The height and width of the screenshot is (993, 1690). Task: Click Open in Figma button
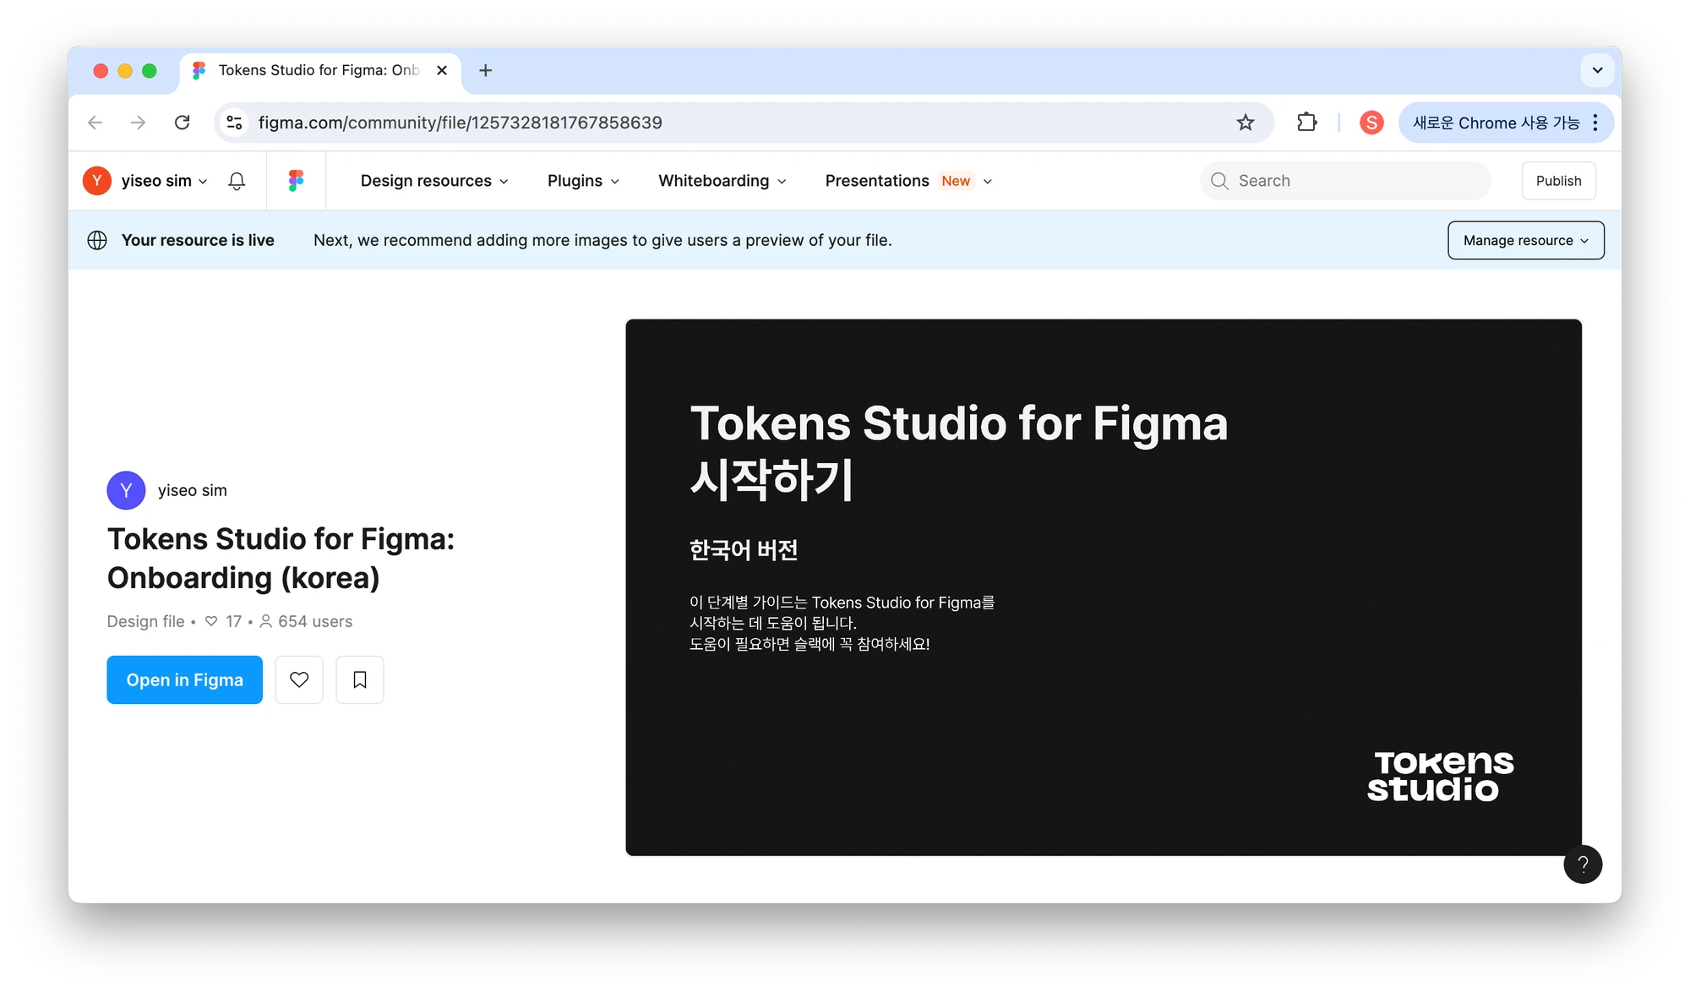click(184, 679)
